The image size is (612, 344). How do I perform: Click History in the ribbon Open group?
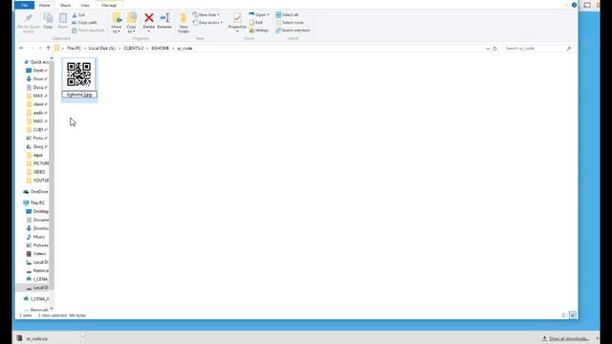point(258,31)
